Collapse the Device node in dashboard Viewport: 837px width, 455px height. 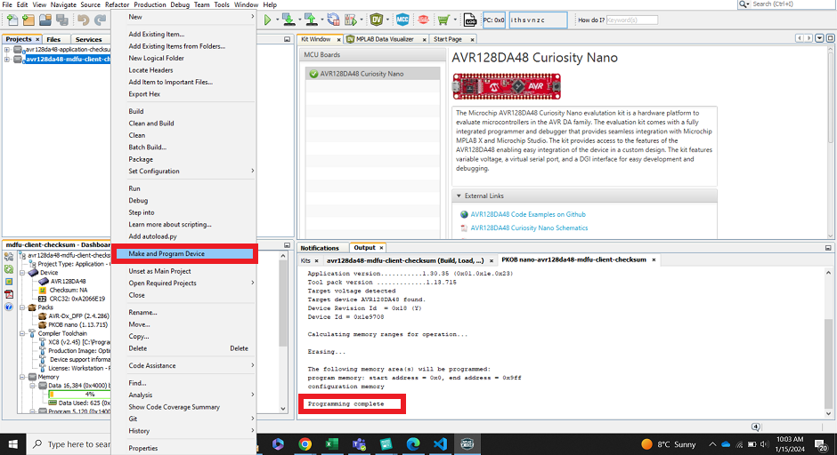coord(23,272)
